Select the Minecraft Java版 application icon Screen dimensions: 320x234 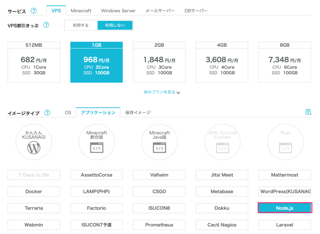(x=159, y=142)
